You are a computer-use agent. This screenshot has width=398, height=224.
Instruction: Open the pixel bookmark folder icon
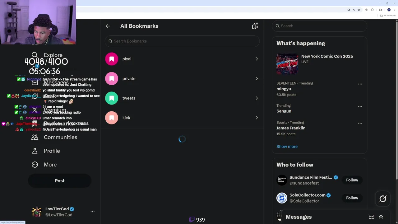point(112,59)
